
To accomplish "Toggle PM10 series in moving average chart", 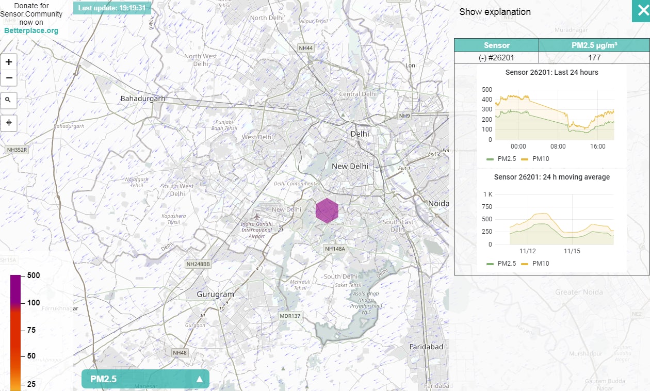I will coord(535,264).
